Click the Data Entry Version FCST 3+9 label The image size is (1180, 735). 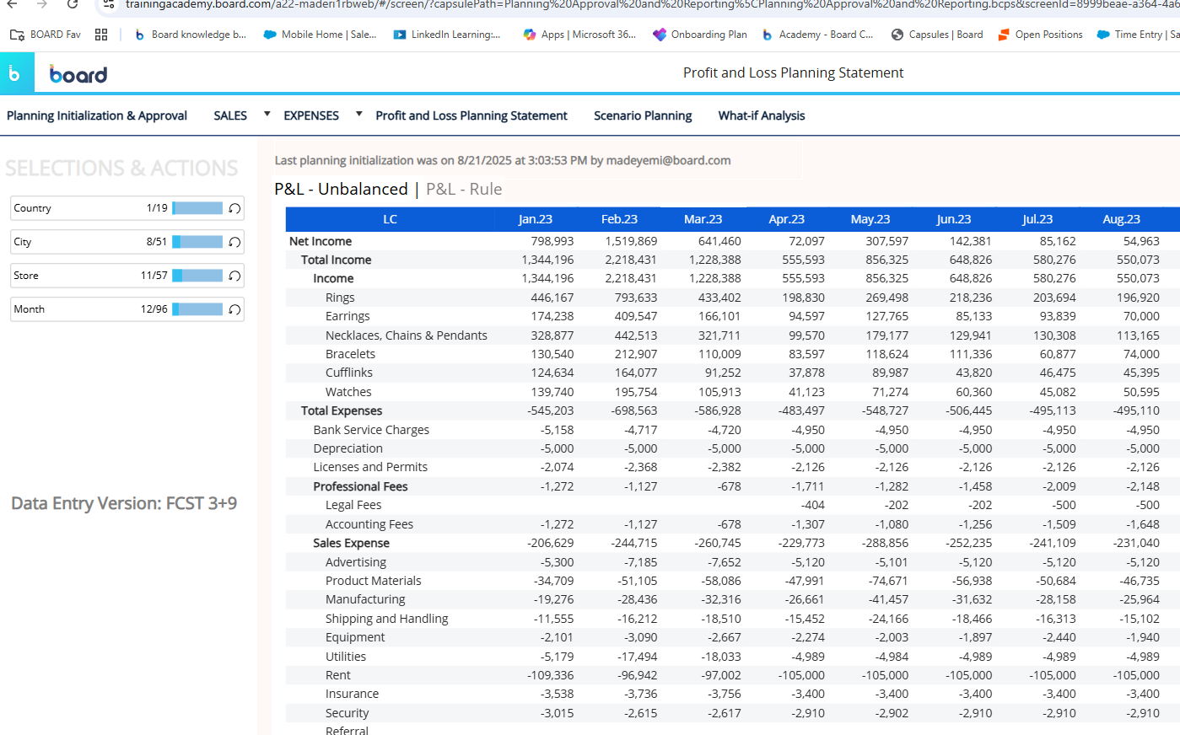[x=124, y=503]
